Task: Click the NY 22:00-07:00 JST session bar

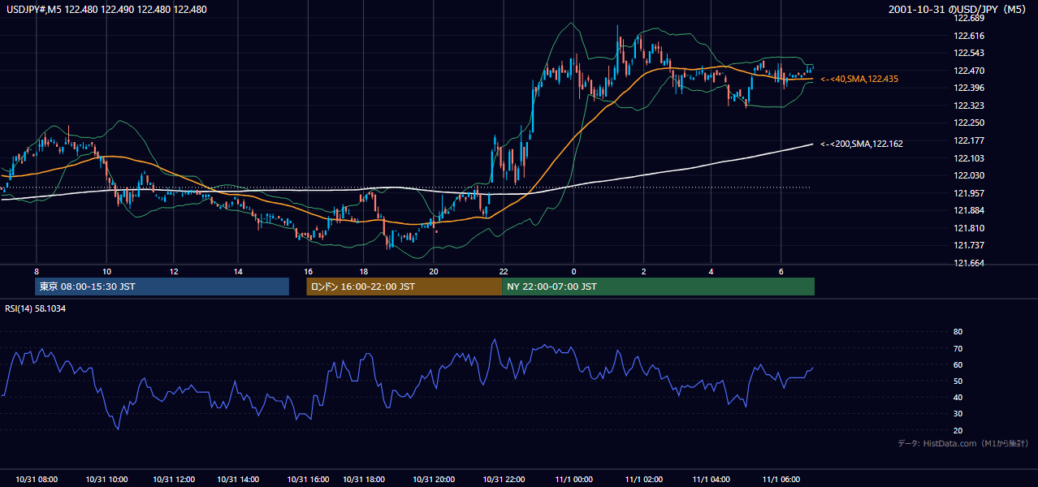Action: coord(658,287)
